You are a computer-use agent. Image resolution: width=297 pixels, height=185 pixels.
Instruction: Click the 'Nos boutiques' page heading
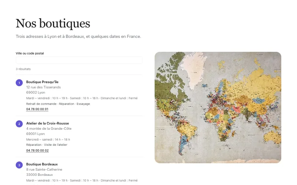click(x=53, y=24)
